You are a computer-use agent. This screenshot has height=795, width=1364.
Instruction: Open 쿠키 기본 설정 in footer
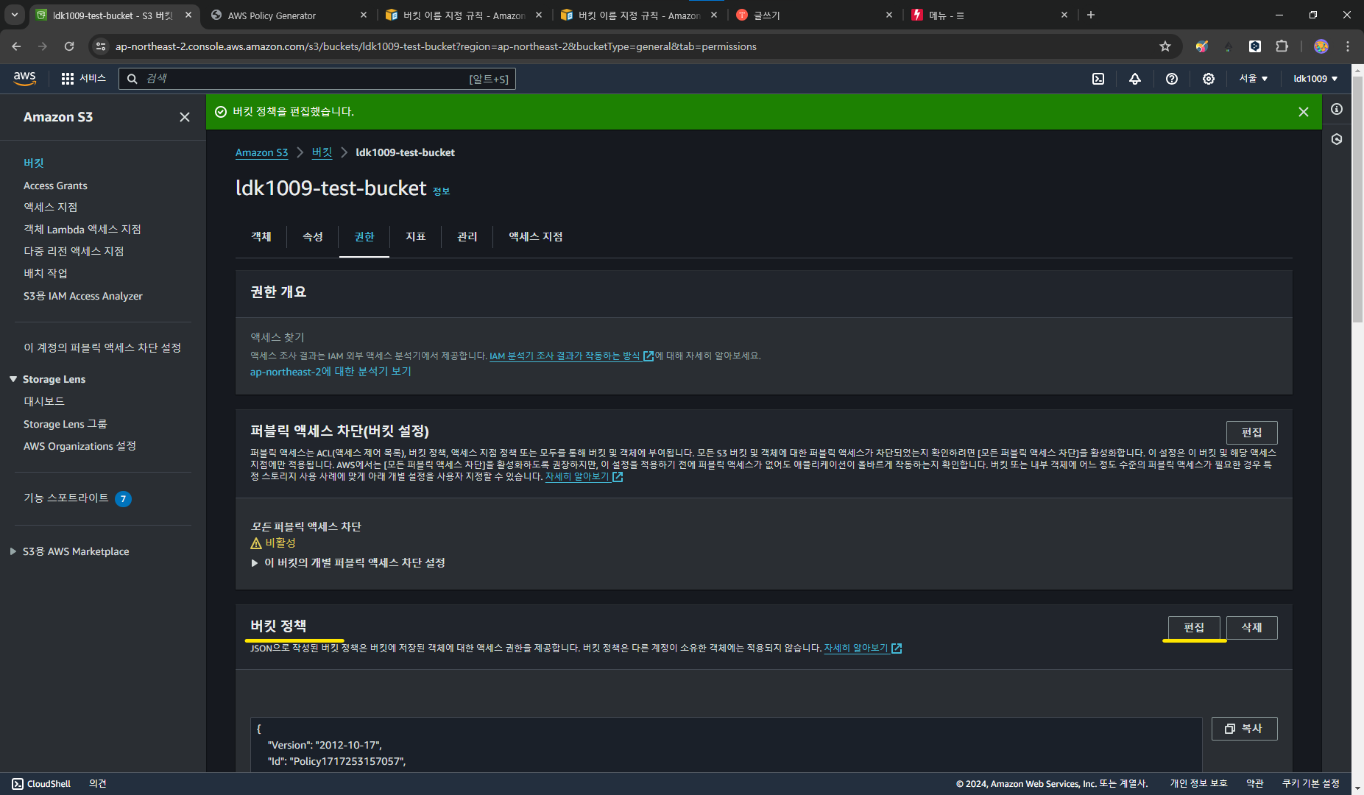pyautogui.click(x=1310, y=784)
